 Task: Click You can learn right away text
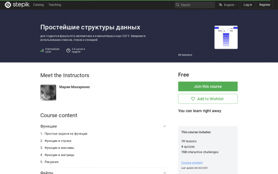tap(200, 111)
